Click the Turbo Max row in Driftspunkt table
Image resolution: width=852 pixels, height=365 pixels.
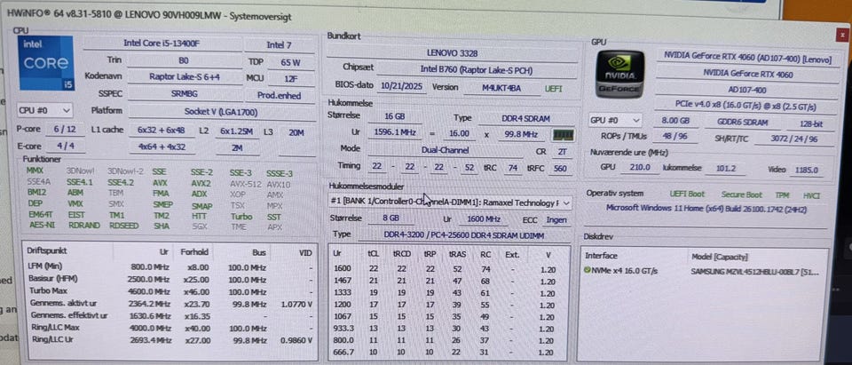(170, 291)
